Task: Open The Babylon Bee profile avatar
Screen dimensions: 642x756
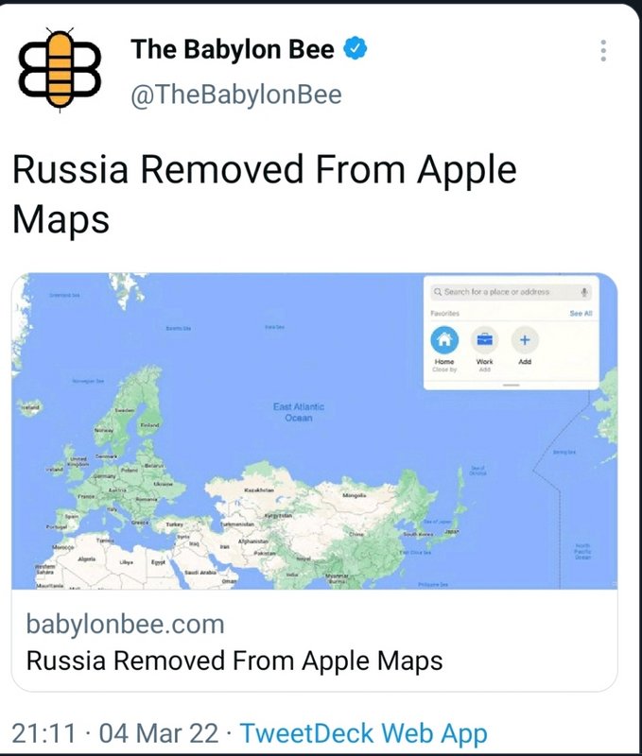Action: pos(60,68)
